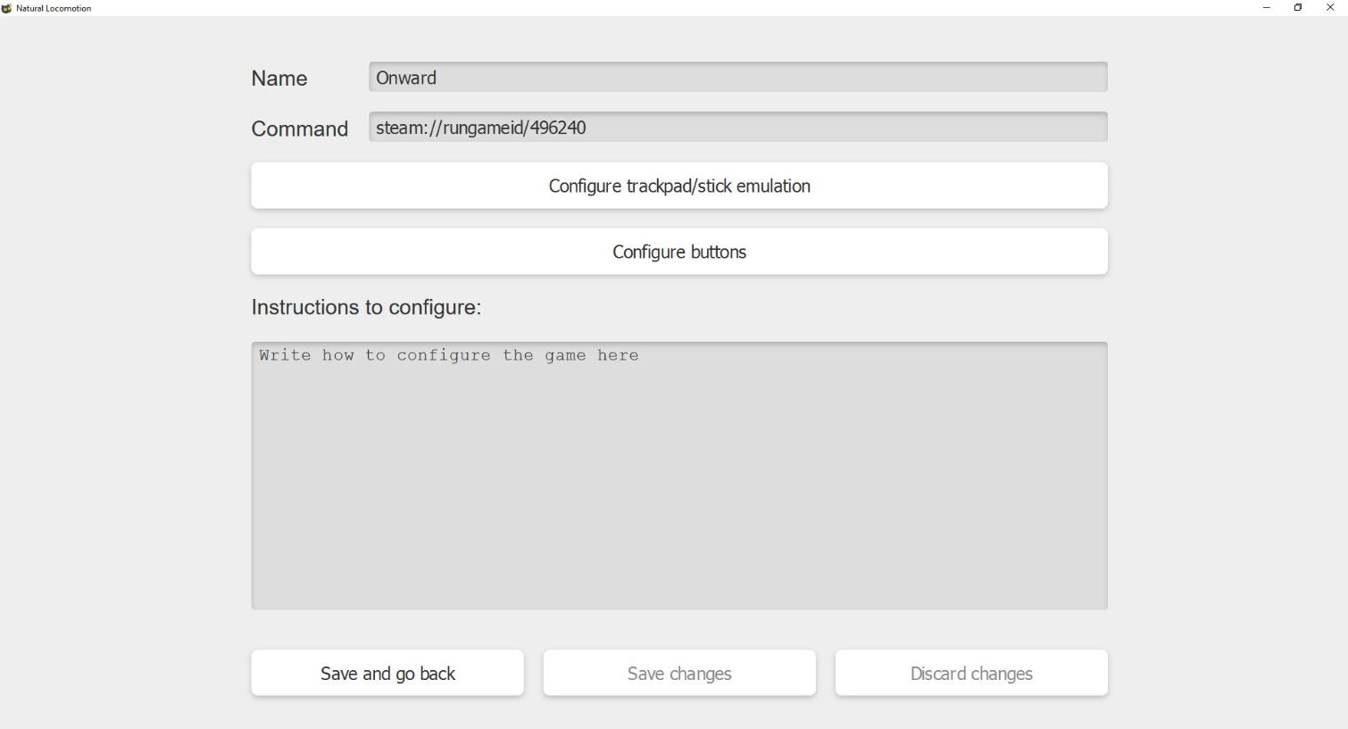The height and width of the screenshot is (729, 1348).
Task: Open Configure trackpad/stick emulation
Action: coord(679,186)
